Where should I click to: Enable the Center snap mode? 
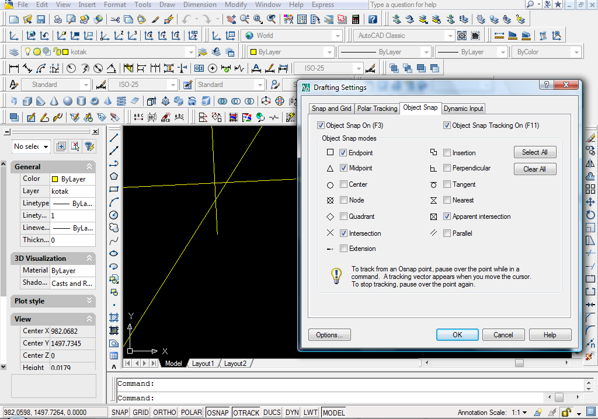pyautogui.click(x=343, y=184)
